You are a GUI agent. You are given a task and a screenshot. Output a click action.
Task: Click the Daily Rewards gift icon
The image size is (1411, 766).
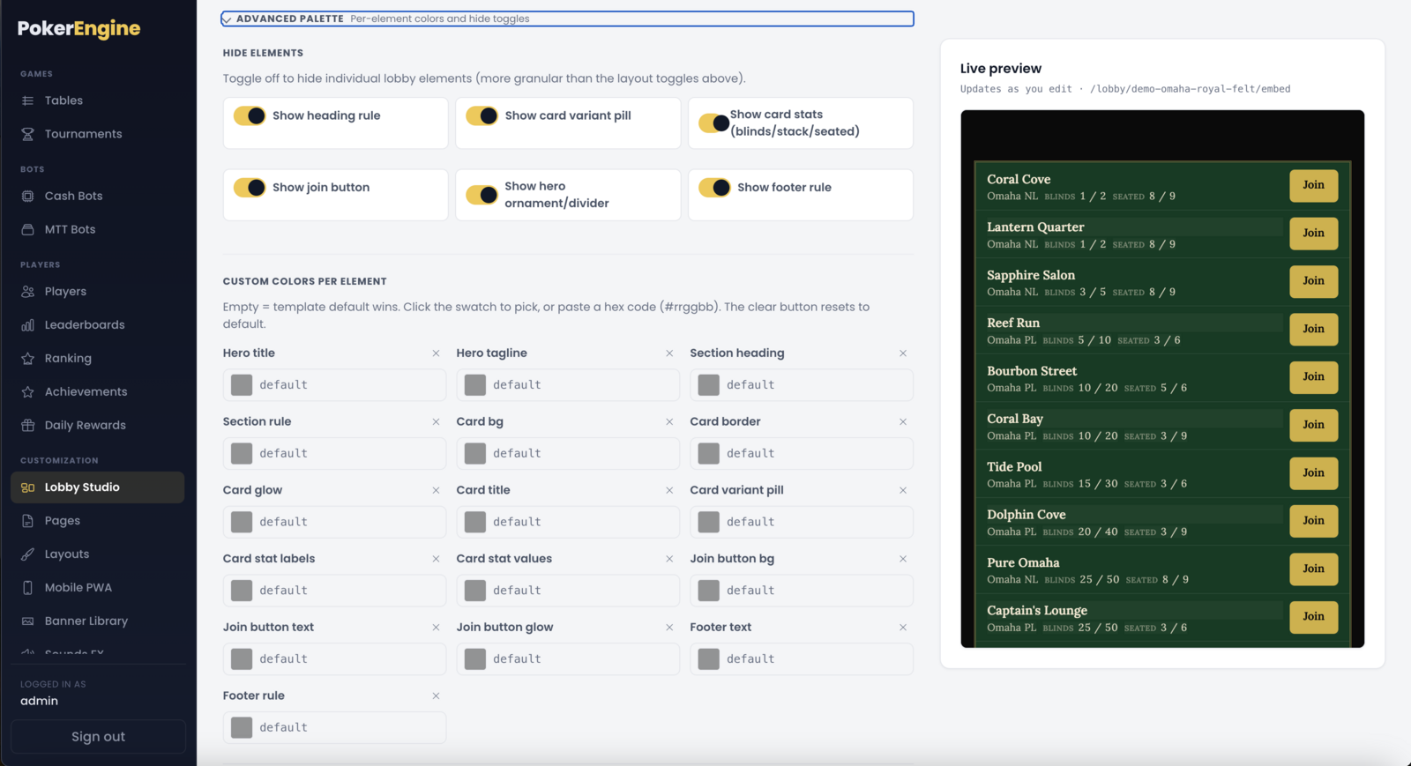click(27, 426)
